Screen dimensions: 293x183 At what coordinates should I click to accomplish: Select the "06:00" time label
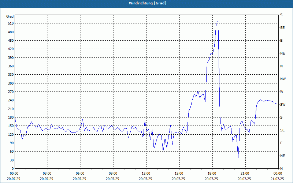click(81, 173)
